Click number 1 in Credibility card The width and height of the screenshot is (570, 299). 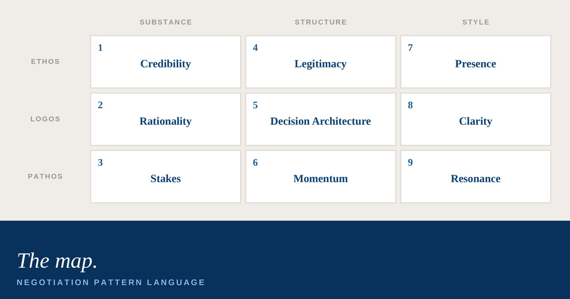coord(100,48)
